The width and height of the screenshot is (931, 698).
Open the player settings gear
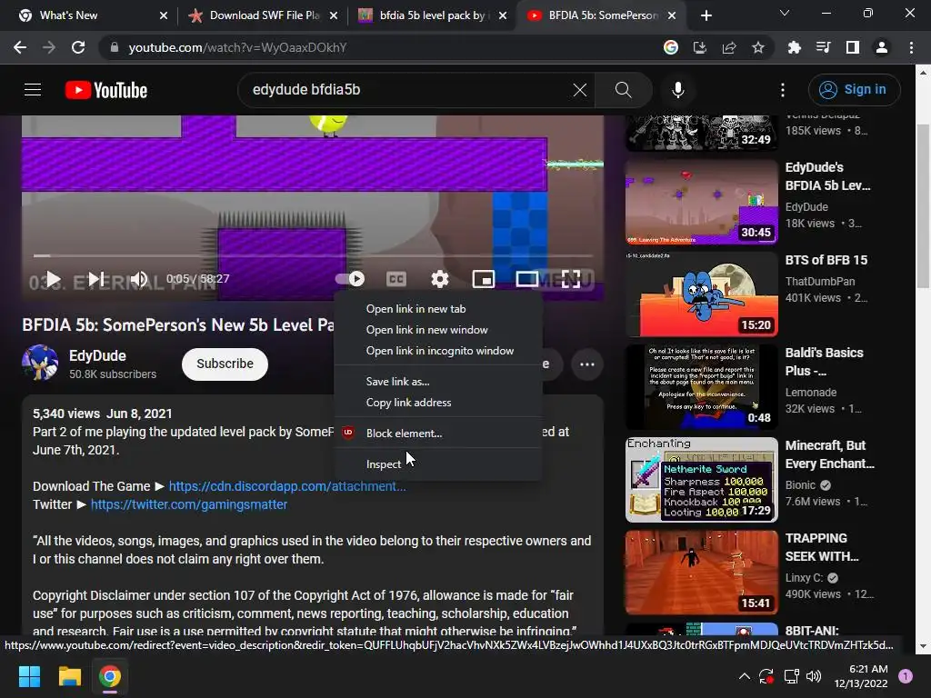tap(439, 279)
